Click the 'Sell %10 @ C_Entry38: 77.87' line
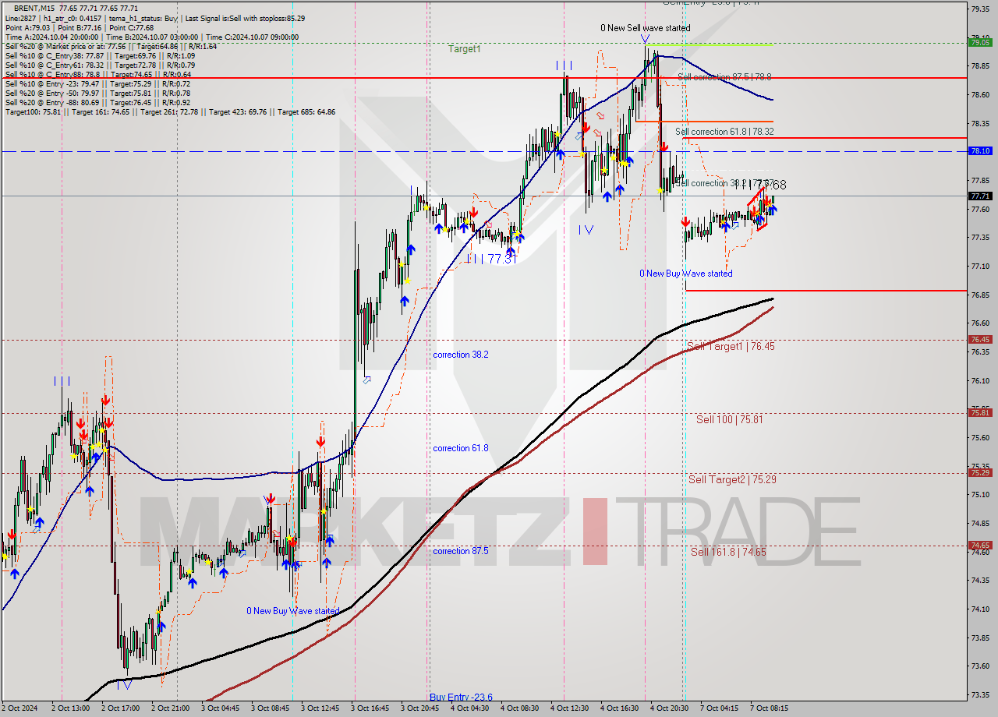 point(99,55)
